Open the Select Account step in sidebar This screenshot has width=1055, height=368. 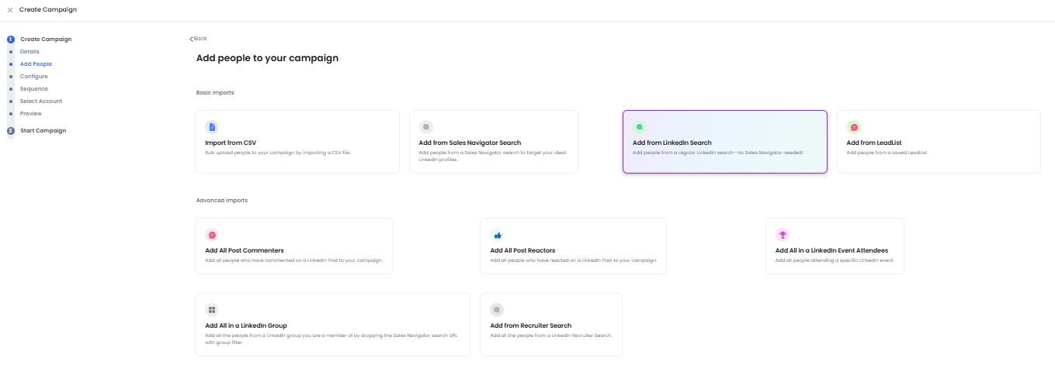click(41, 101)
